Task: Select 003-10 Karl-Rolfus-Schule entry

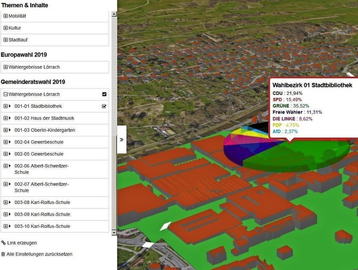Action: [x=43, y=226]
